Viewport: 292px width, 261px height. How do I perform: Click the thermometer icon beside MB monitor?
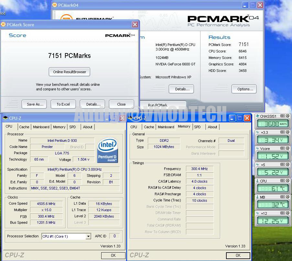tap(257, 197)
